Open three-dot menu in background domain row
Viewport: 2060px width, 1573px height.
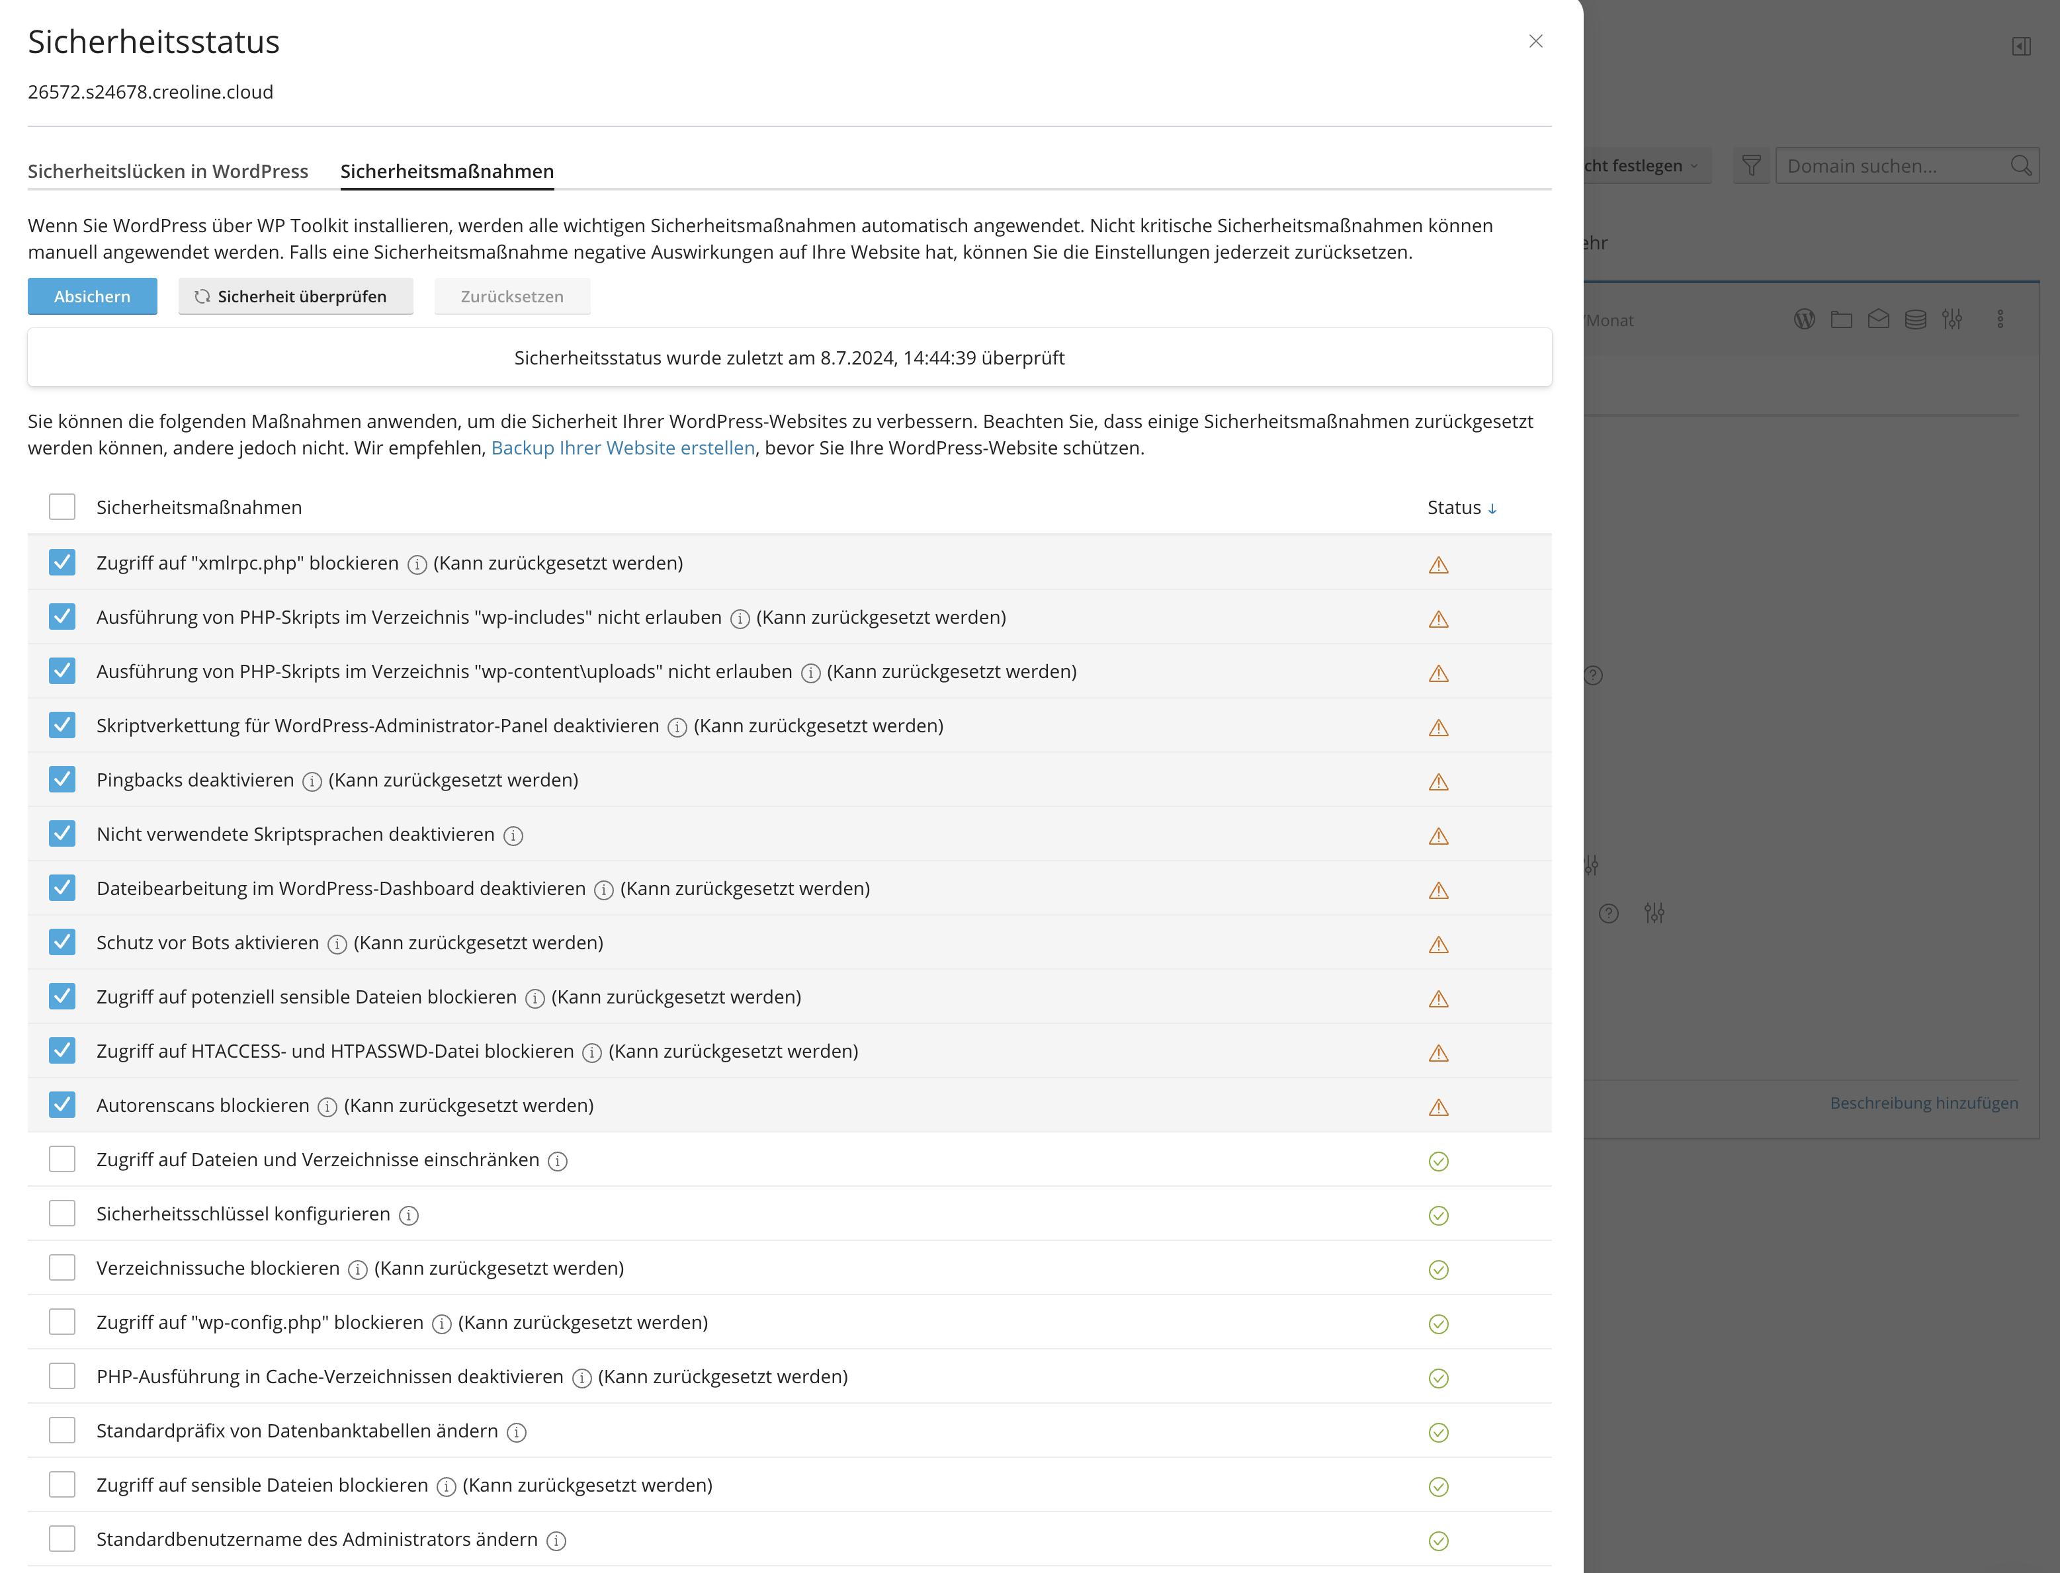[2000, 319]
